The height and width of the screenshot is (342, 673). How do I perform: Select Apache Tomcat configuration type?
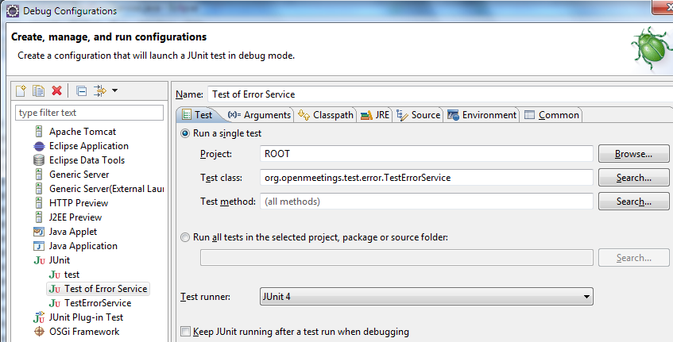pyautogui.click(x=82, y=132)
